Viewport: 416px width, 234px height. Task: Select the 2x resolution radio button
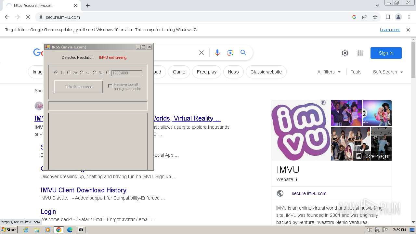[69, 73]
